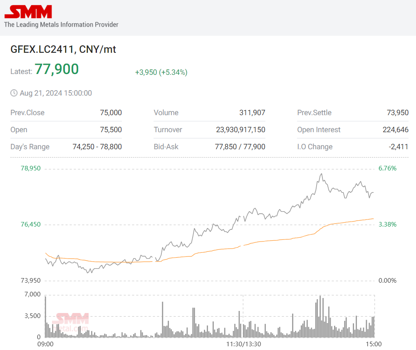Click the GFEX.LC2411, CNY/mt title
The width and height of the screenshot is (416, 350).
63,49
